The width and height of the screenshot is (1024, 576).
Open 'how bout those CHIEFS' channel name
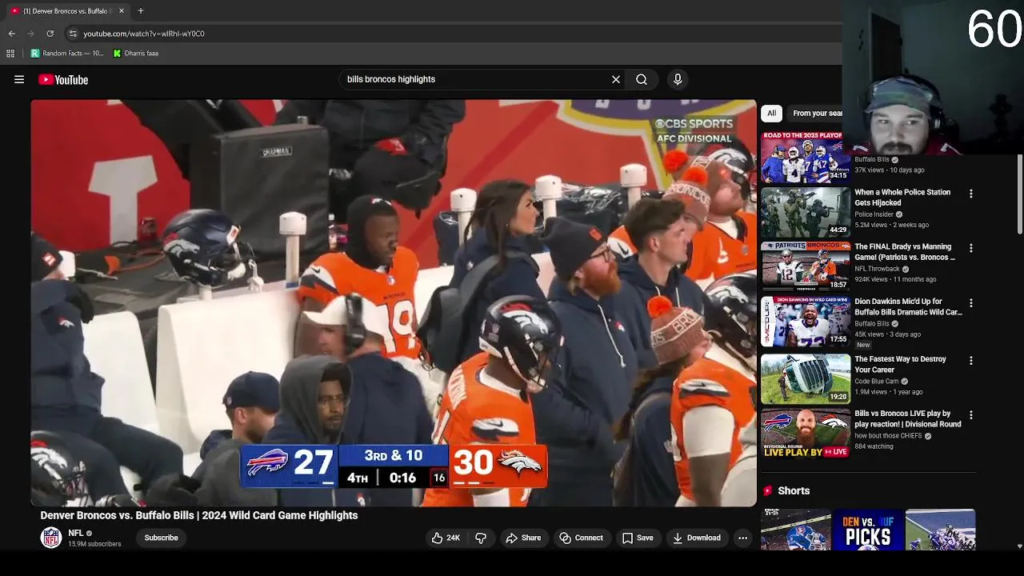pos(888,436)
